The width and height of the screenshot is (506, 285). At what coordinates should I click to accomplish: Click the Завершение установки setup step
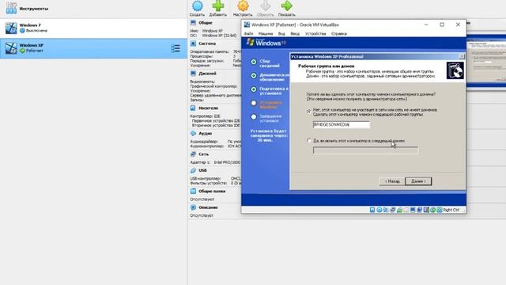click(x=270, y=118)
